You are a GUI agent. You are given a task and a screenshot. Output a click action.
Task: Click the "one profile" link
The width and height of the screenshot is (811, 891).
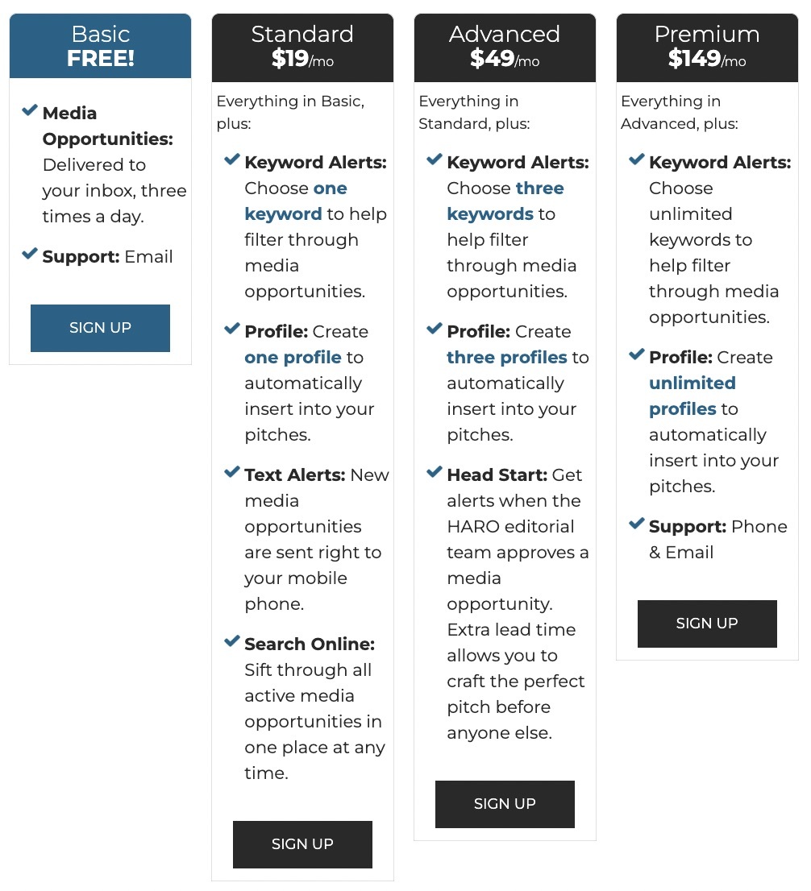click(293, 357)
